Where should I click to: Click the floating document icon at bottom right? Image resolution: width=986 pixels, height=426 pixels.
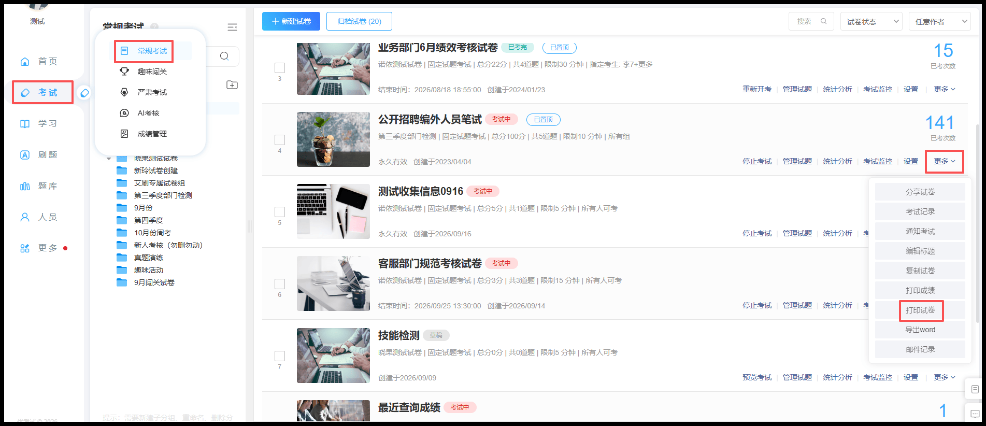(975, 389)
